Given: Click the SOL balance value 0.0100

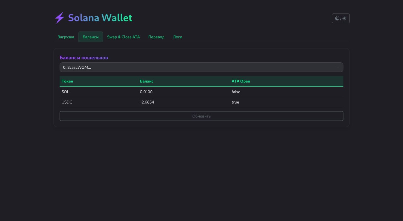Looking at the screenshot, I should click(146, 92).
